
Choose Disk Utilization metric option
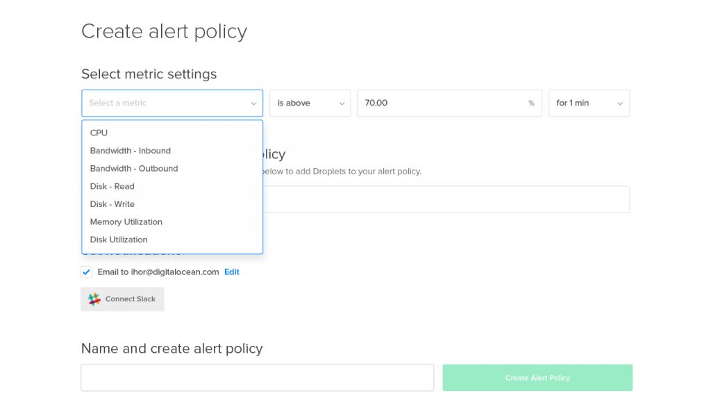119,240
